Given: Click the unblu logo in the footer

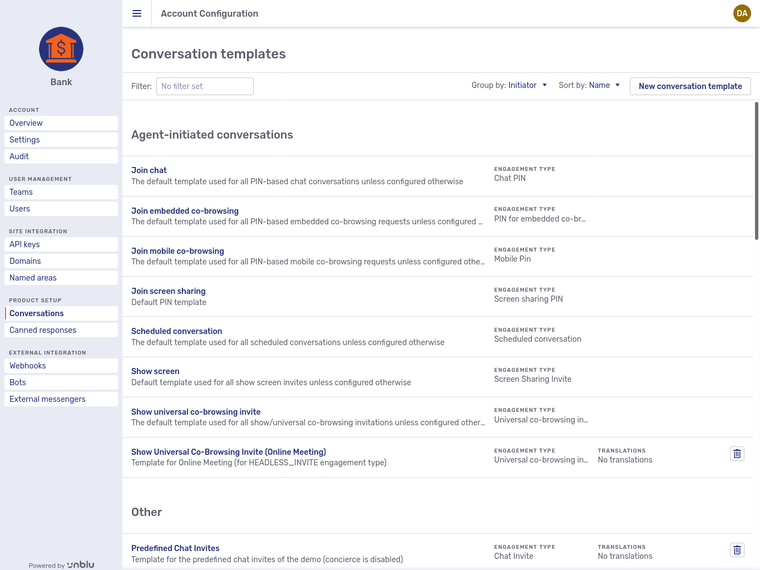Looking at the screenshot, I should [80, 564].
